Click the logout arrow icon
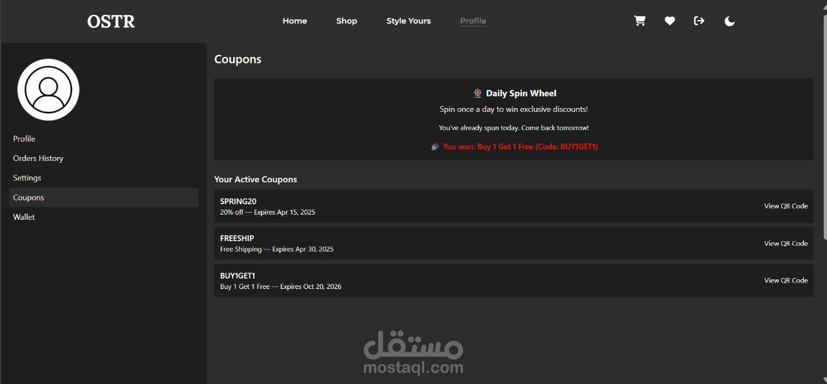The image size is (827, 384). tap(699, 21)
